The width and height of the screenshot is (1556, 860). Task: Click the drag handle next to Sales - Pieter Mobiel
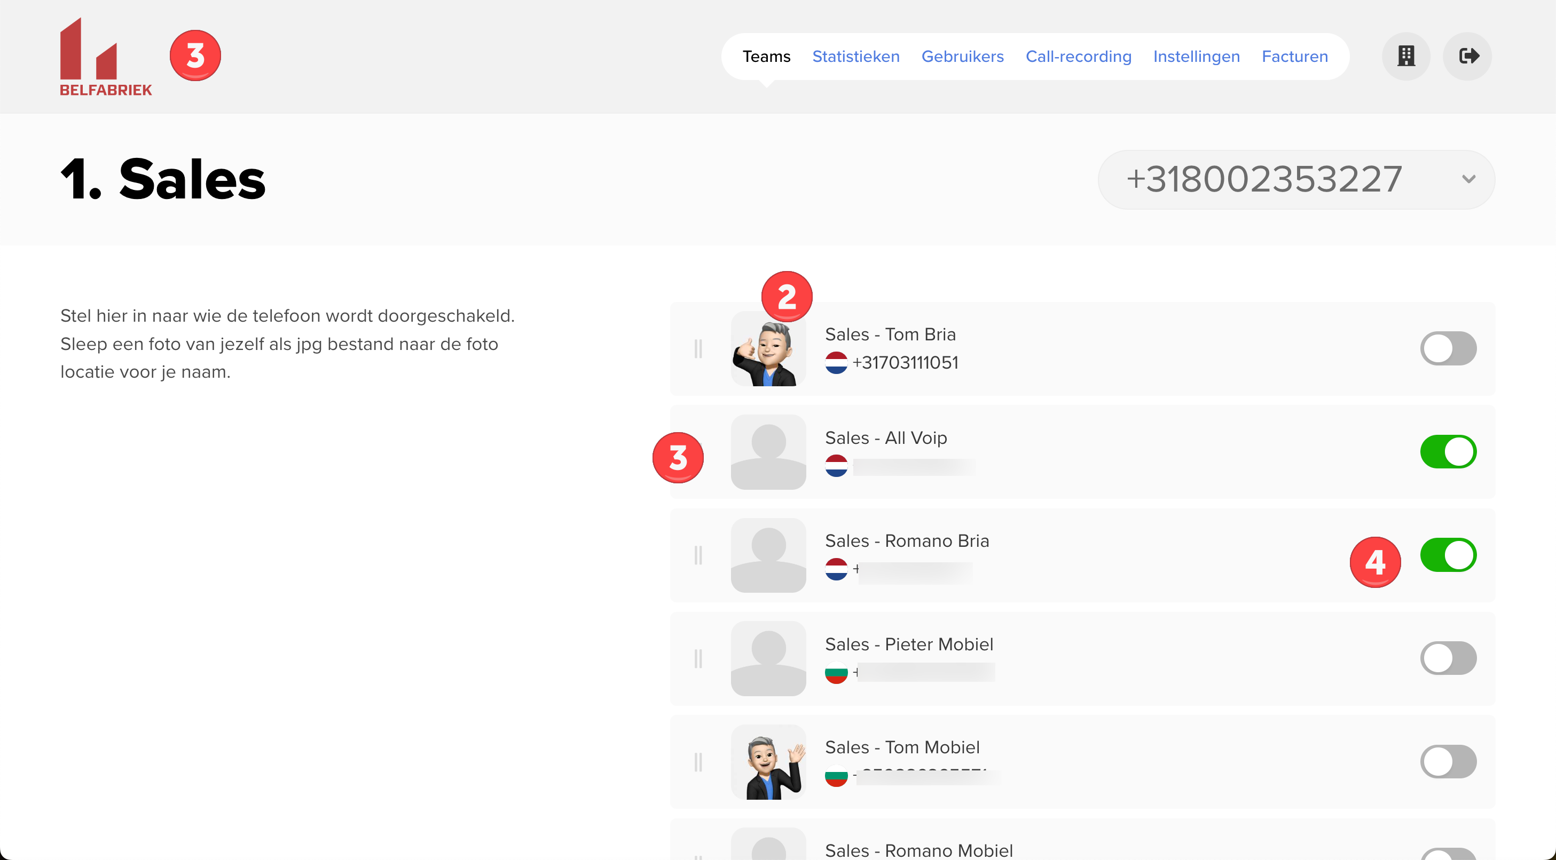699,658
